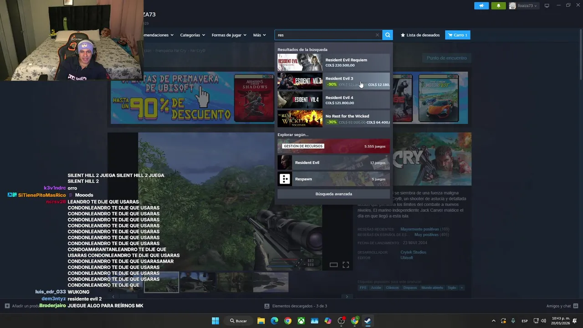Click the Disparos tag
The height and width of the screenshot is (328, 583).
tap(410, 288)
